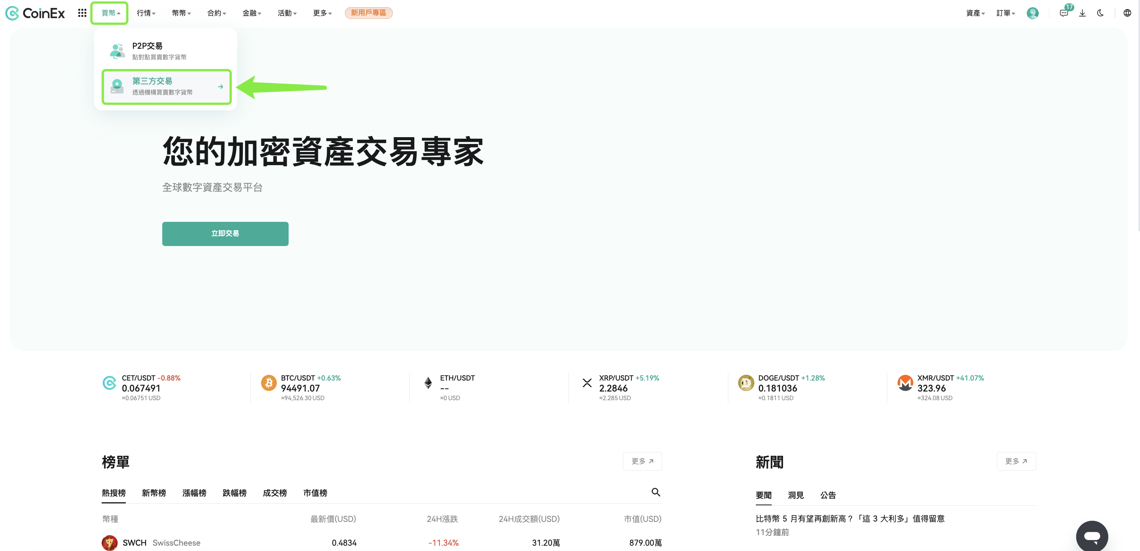Switch to 市值榜 tab

click(315, 493)
